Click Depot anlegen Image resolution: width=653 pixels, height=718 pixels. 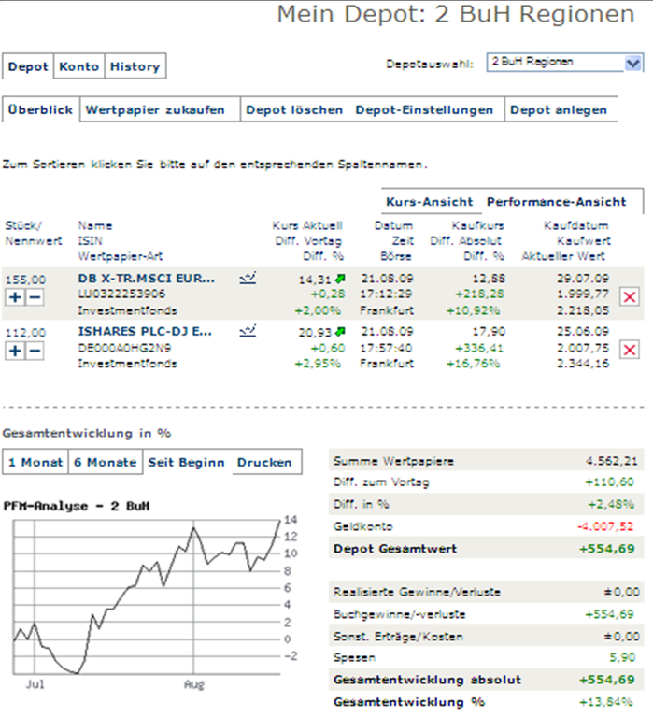559,109
